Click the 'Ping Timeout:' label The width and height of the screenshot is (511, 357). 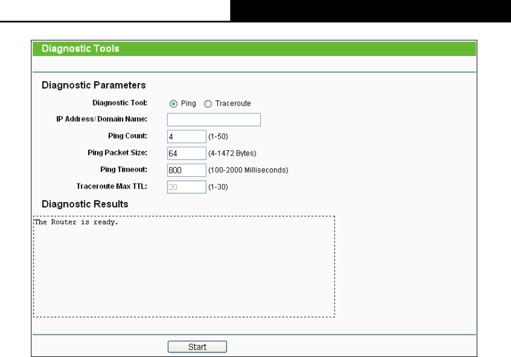click(124, 170)
